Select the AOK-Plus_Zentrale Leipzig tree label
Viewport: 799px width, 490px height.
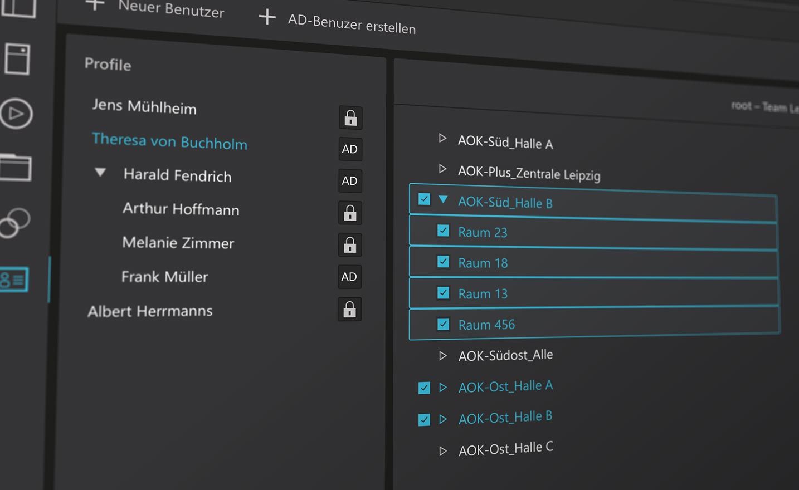[x=529, y=173]
